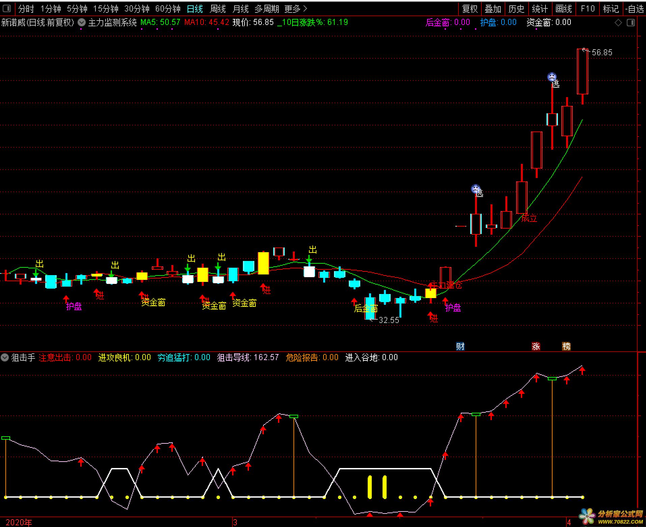The height and width of the screenshot is (527, 646).
Task: Click the 后金窗 red arrow signal marker
Action: tap(354, 301)
